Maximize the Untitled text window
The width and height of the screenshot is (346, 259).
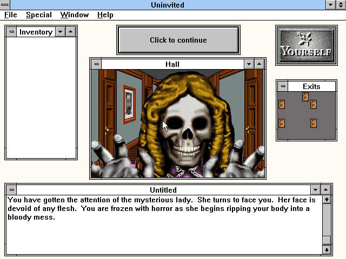(x=325, y=189)
